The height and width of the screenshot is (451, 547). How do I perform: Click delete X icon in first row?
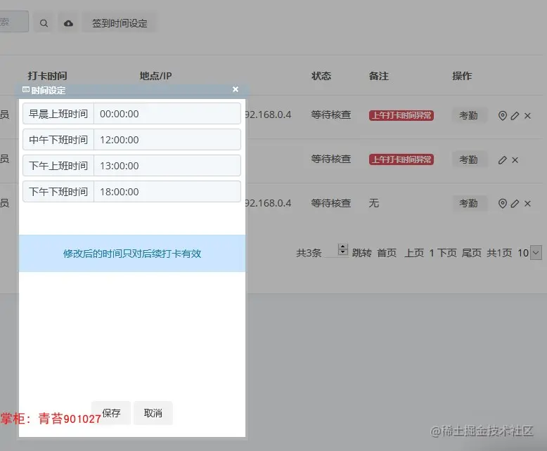pyautogui.click(x=527, y=116)
